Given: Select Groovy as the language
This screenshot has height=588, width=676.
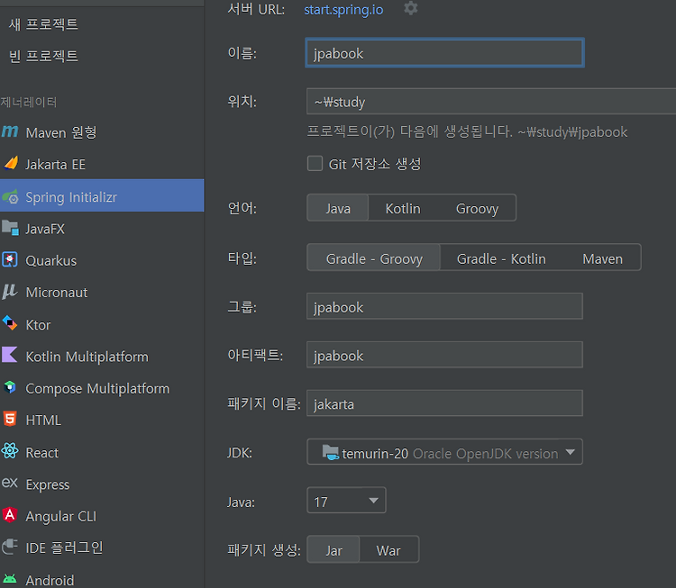Looking at the screenshot, I should coord(477,209).
